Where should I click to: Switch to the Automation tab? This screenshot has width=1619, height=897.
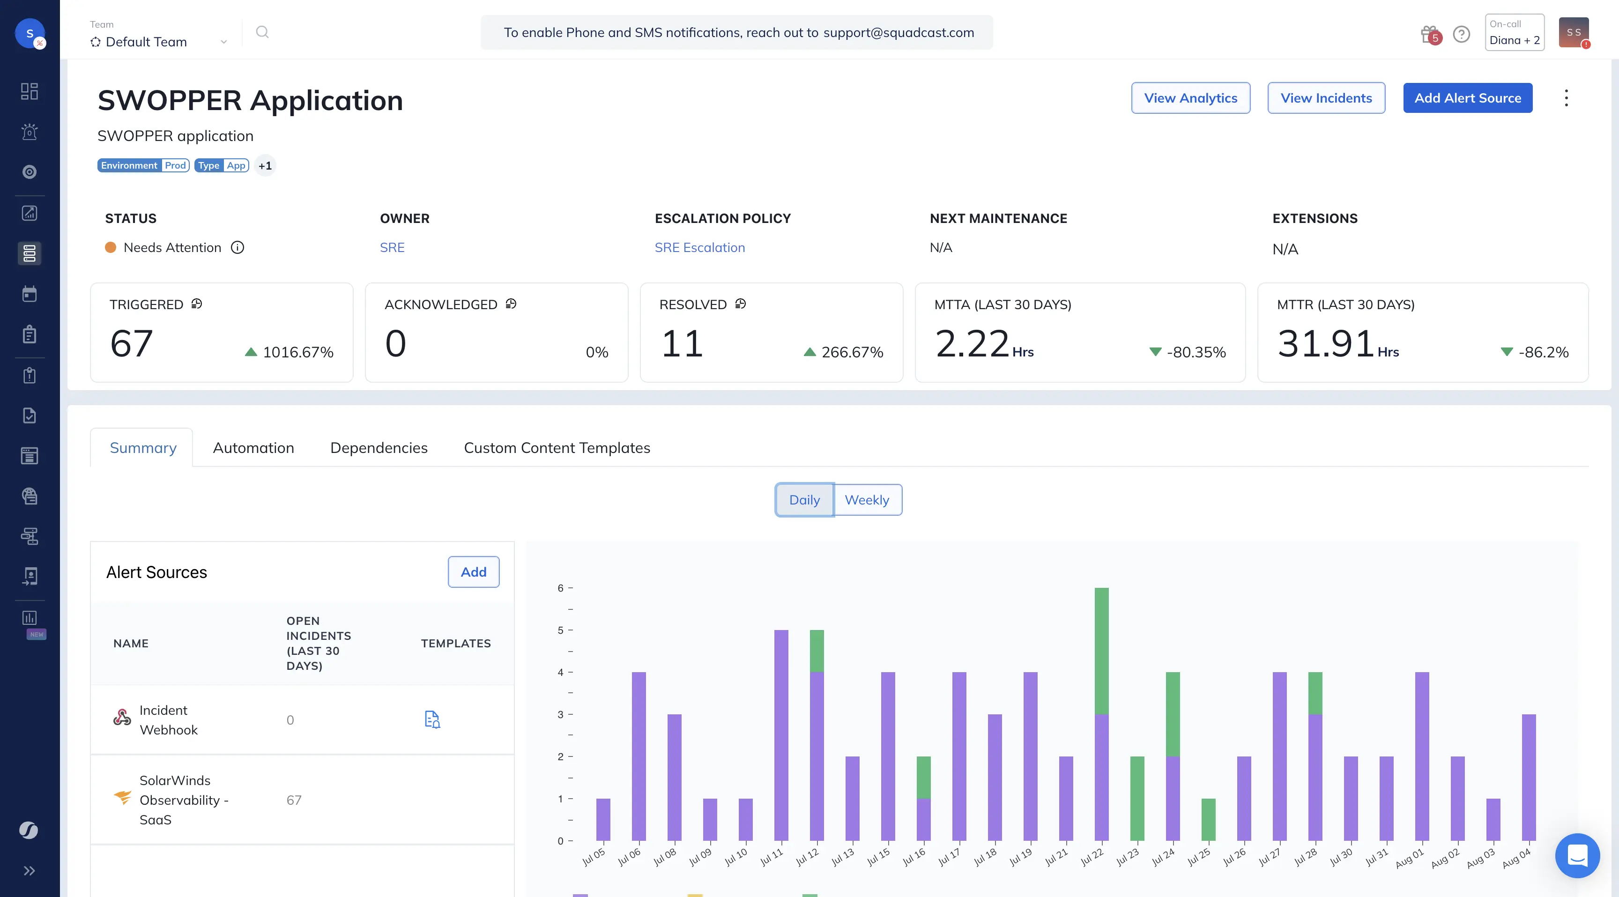point(253,447)
